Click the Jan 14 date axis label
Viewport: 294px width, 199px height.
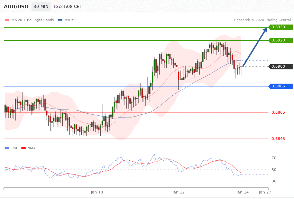(x=242, y=192)
